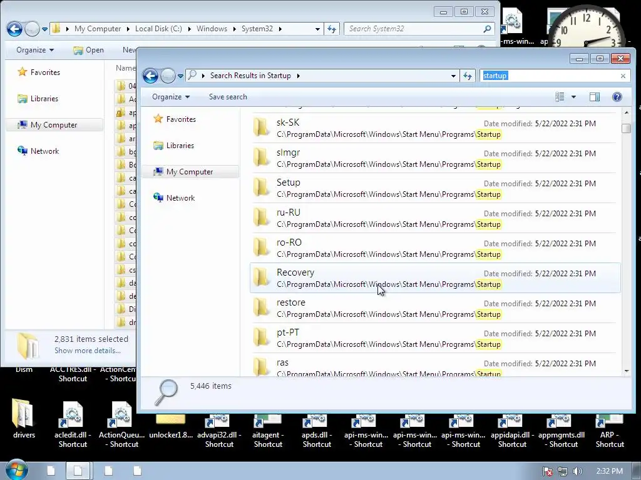Go back in System32 window
641x480 pixels.
(15, 29)
